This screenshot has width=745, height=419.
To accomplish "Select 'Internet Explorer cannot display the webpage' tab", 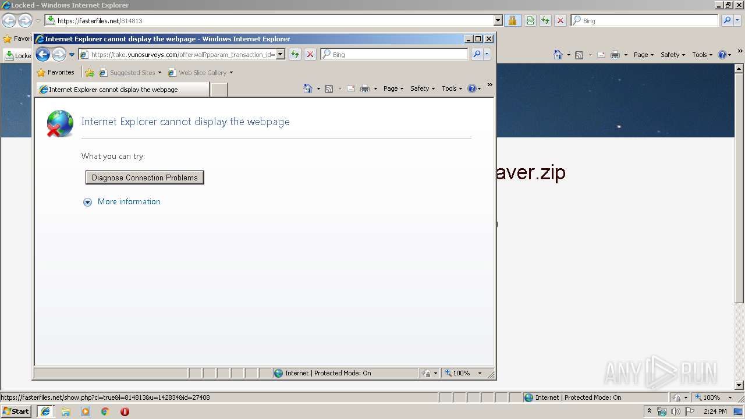I will click(x=122, y=90).
